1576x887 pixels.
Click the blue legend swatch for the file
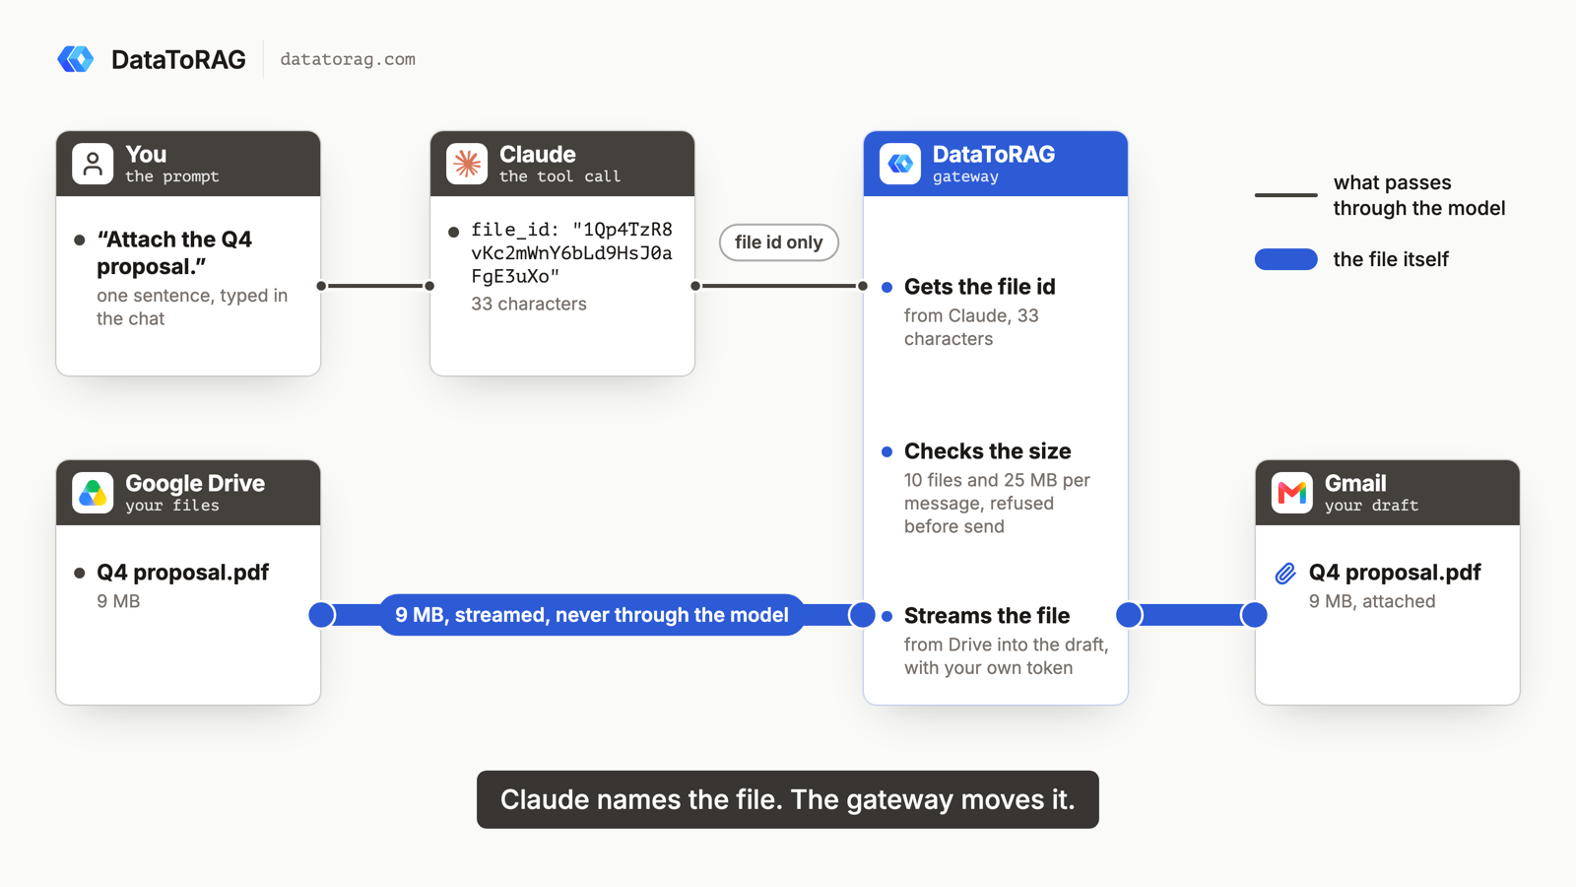(1286, 259)
